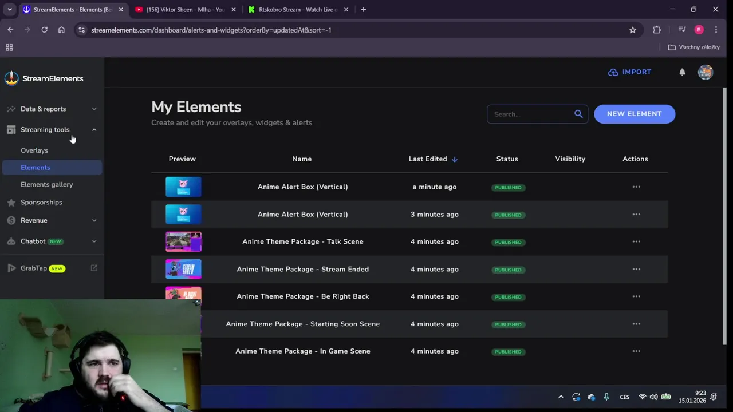Open the browser tab search dropdown
This screenshot has height=412, width=733.
click(x=9, y=10)
